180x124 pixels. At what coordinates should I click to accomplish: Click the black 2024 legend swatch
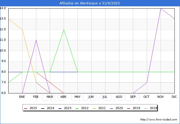point(43,108)
